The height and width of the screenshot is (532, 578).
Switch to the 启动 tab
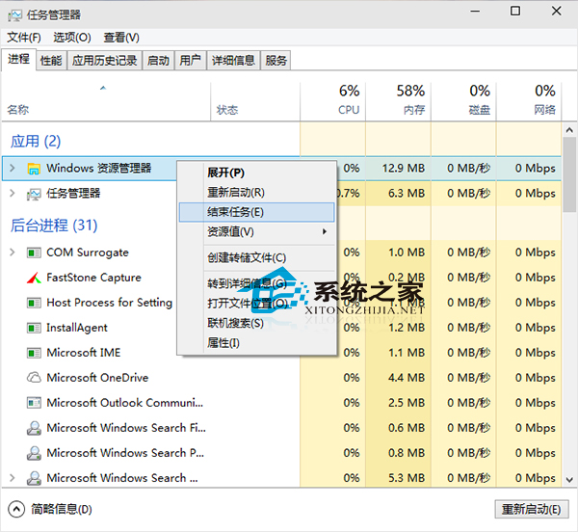click(x=158, y=60)
